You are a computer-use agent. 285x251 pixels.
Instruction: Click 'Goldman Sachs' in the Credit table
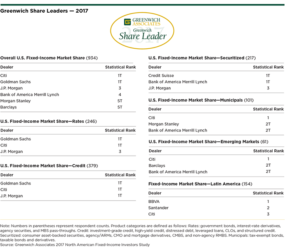[x=15, y=183]
